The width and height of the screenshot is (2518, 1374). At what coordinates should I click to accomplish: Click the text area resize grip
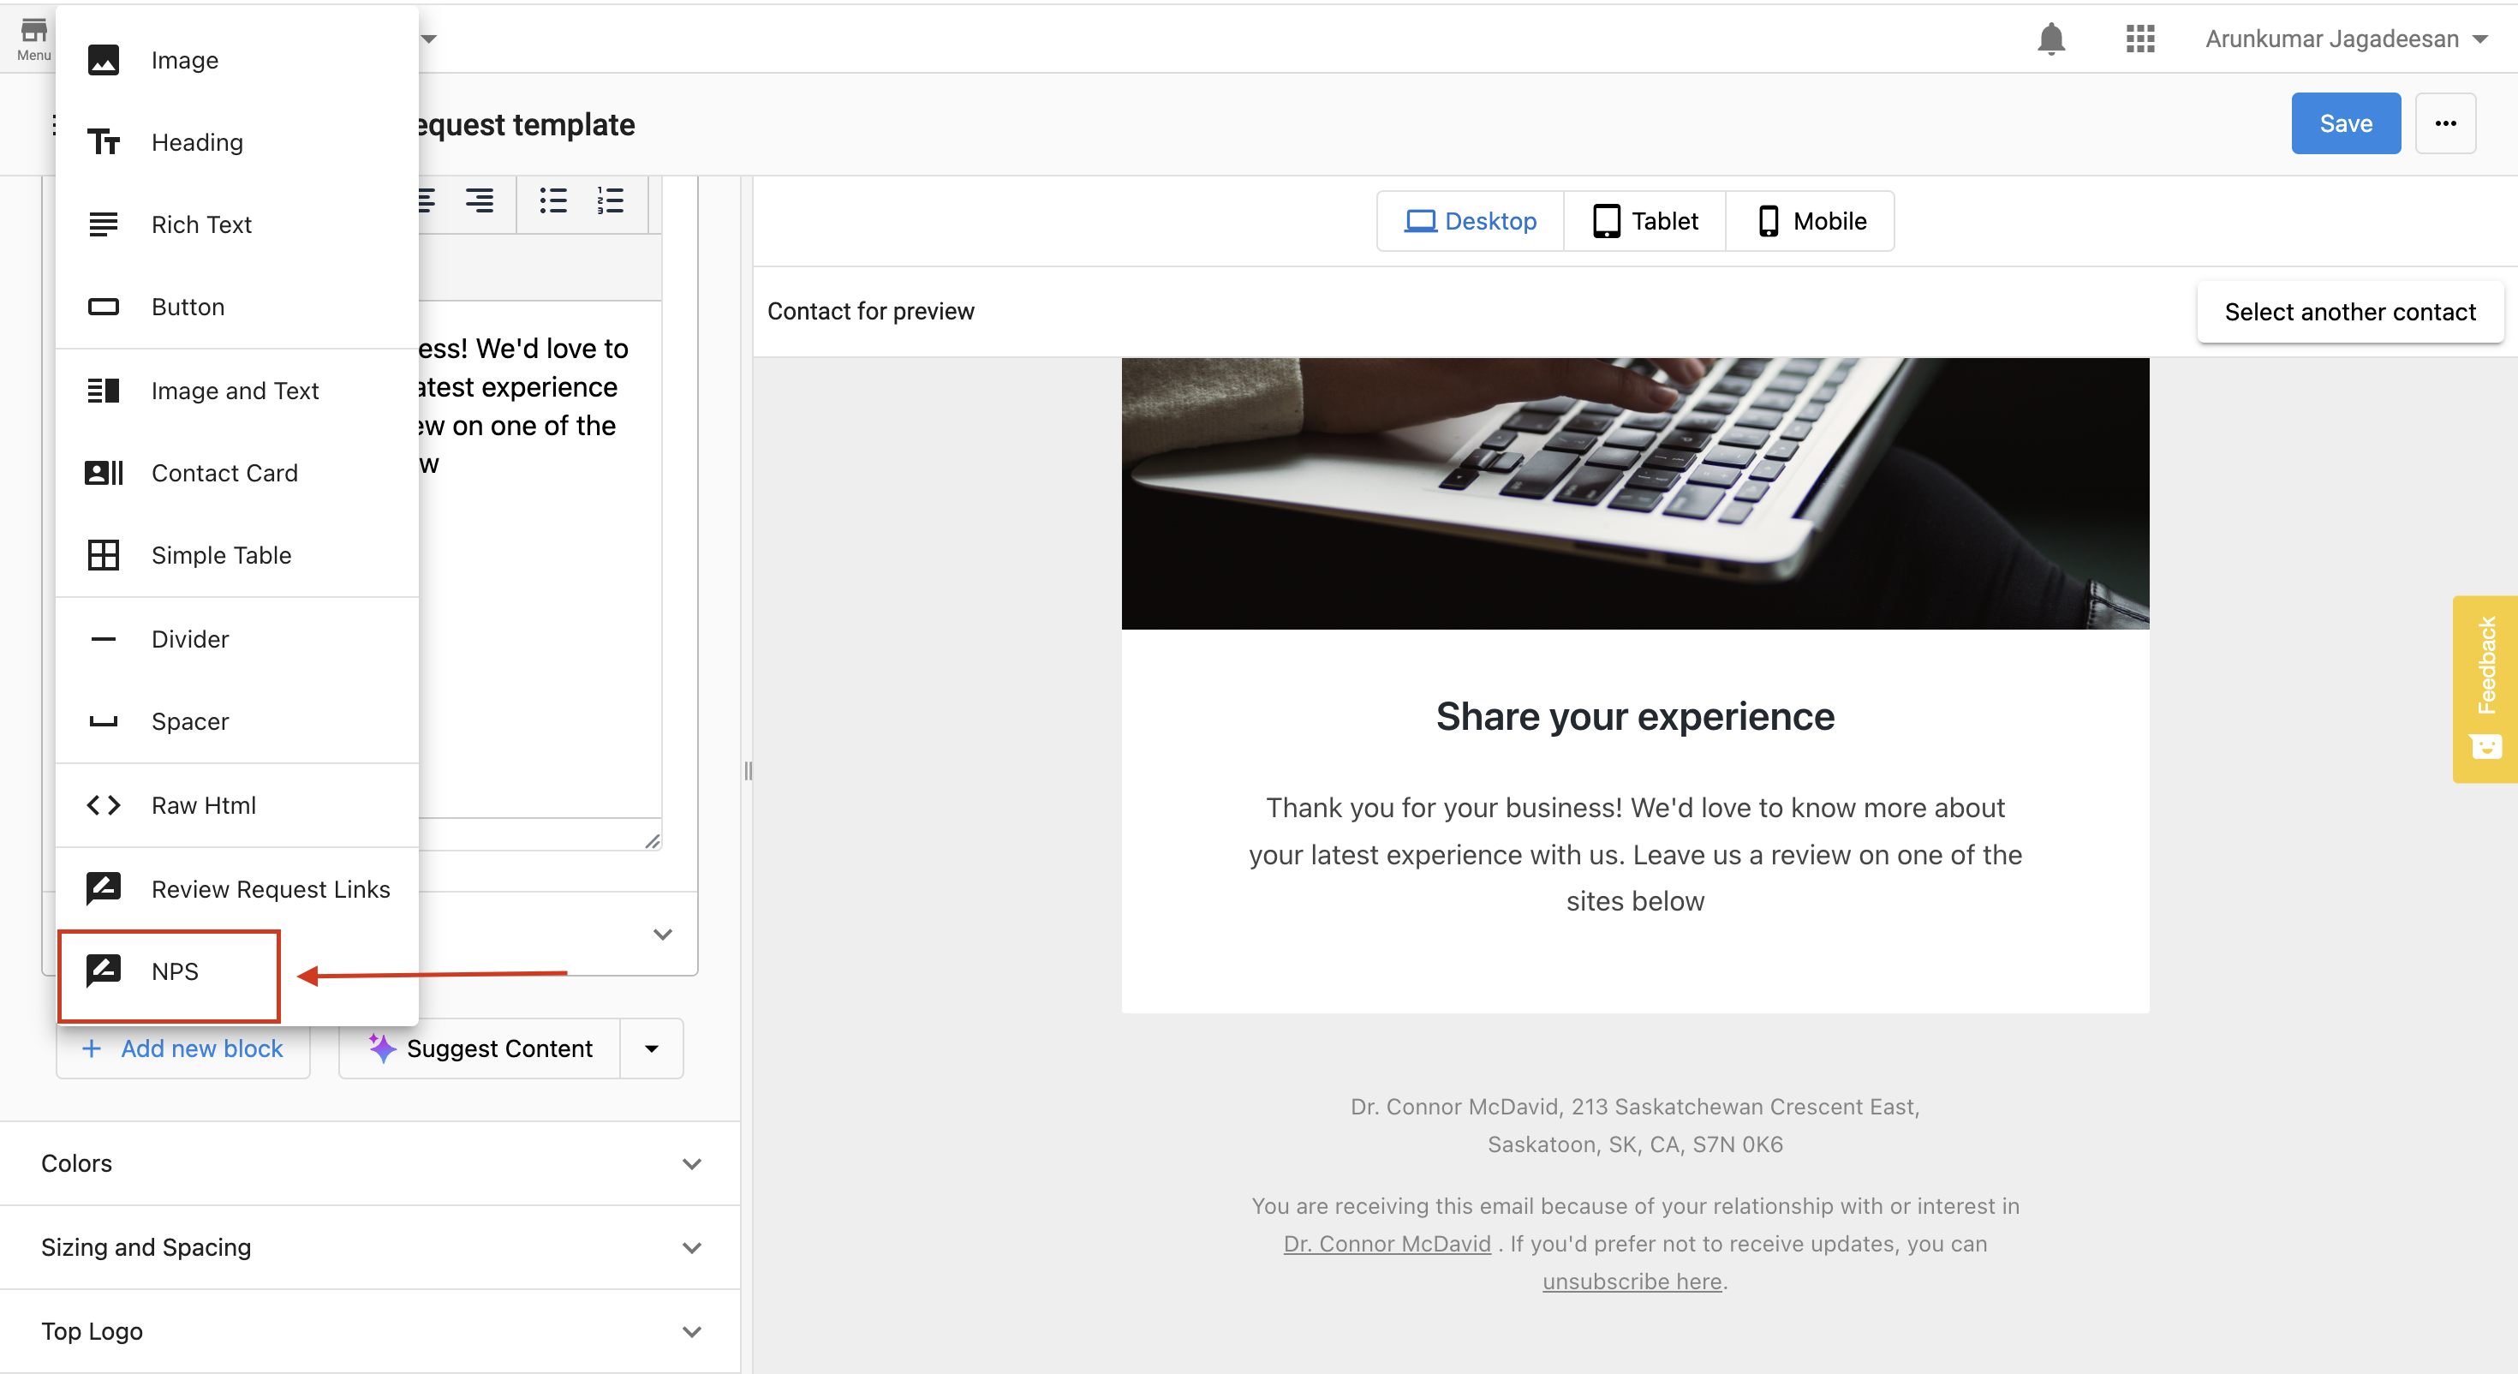[x=652, y=841]
